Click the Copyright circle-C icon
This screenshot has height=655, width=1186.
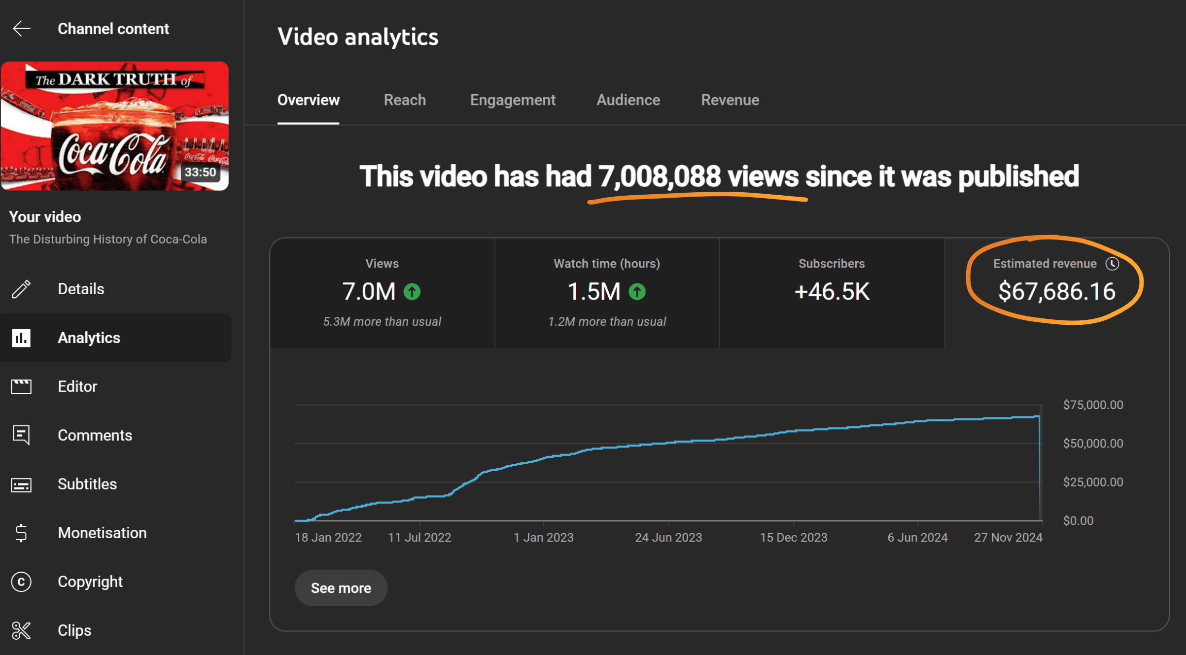click(21, 582)
